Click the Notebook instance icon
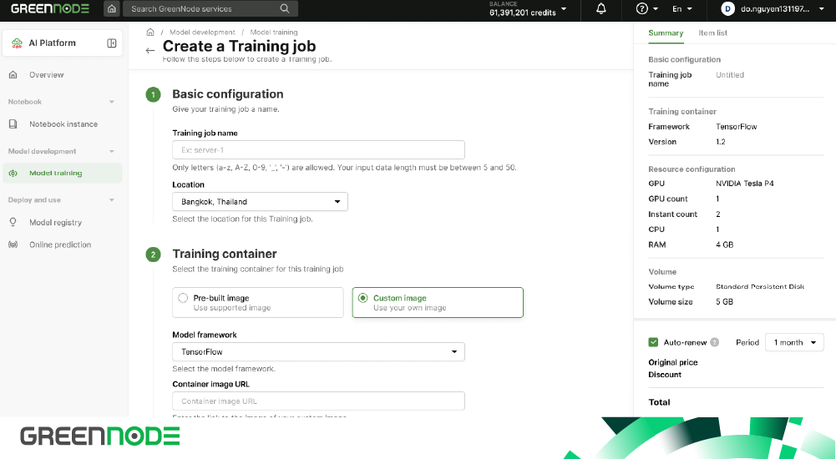836x459 pixels. coord(13,124)
